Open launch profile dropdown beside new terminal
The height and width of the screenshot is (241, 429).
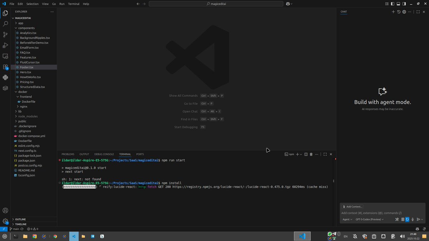click(x=301, y=154)
